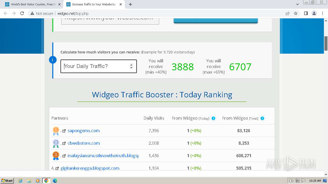Click the 3888 minimum visitors result
The width and height of the screenshot is (328, 184).
pos(183,67)
